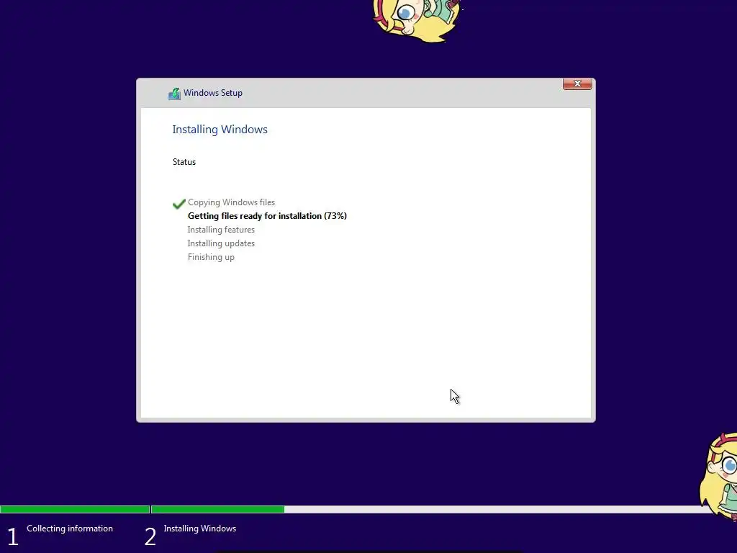Click 'Copying Windows files' status line

coord(231,202)
